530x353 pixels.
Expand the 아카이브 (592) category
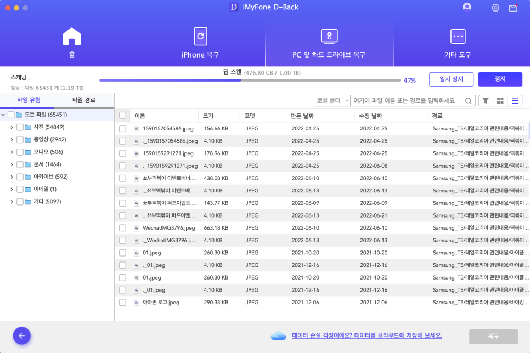click(12, 177)
